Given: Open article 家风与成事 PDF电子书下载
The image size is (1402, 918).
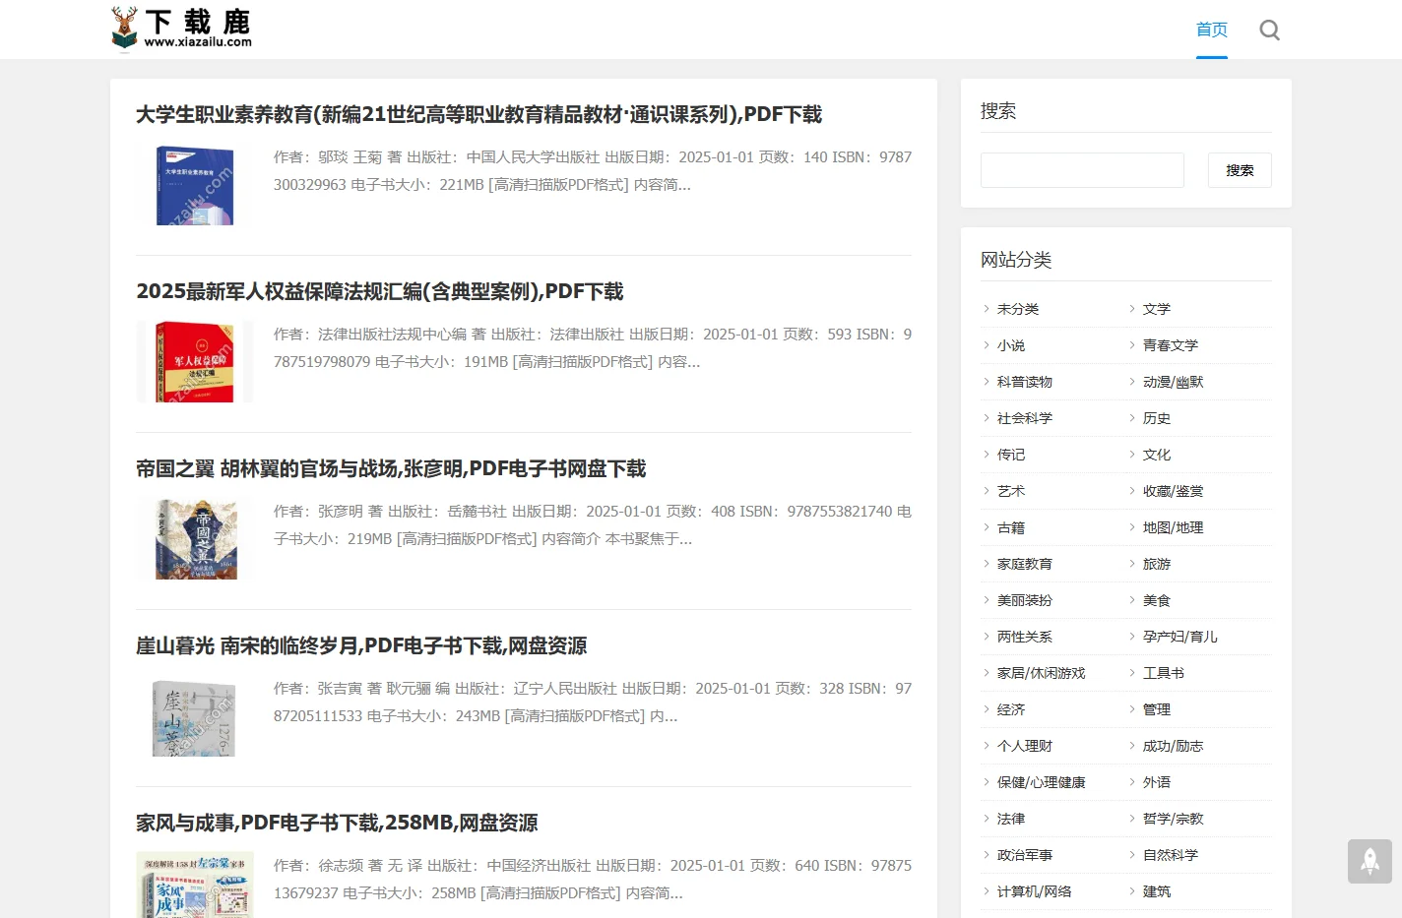Looking at the screenshot, I should coord(337,823).
